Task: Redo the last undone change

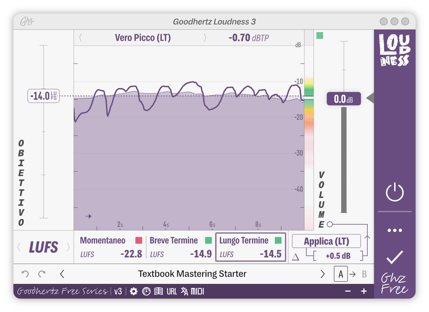Action: pos(42,274)
